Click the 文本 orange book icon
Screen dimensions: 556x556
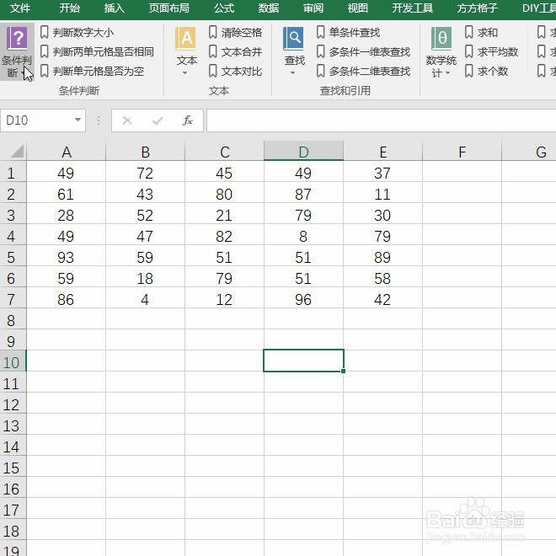[x=186, y=39]
